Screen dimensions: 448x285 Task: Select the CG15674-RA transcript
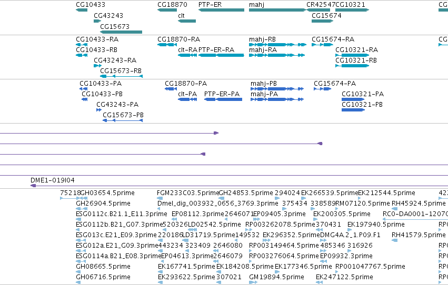323,45
